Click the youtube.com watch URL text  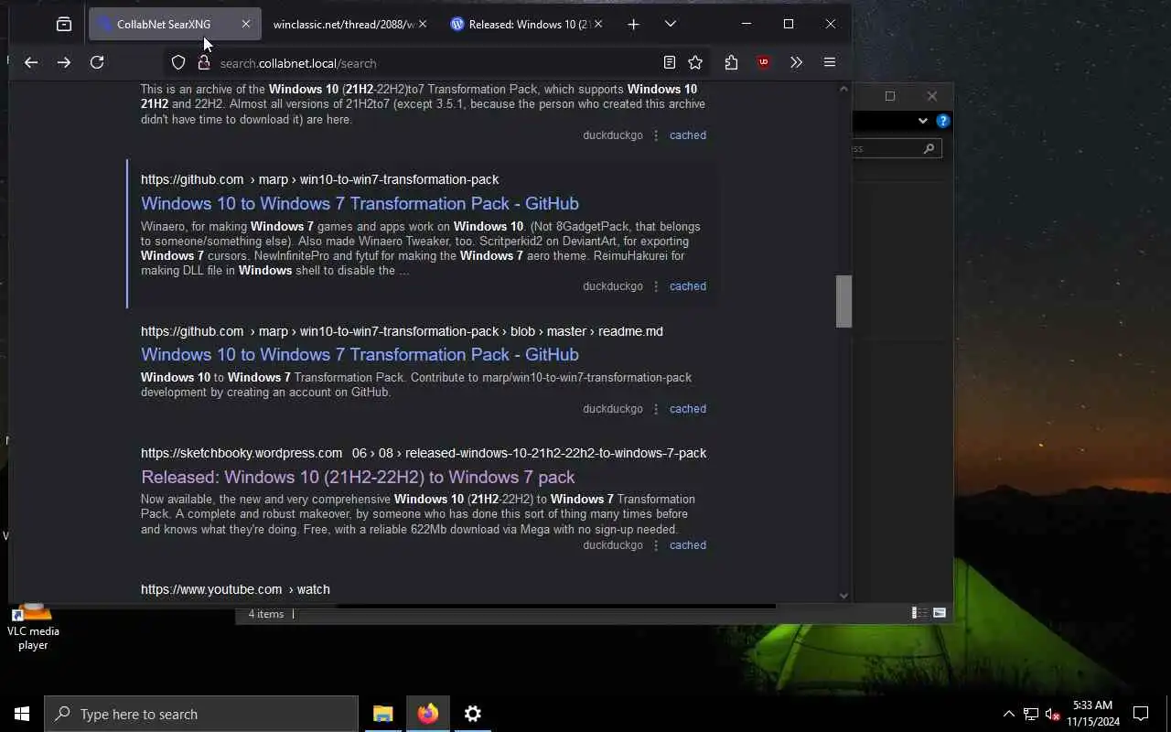(235, 589)
